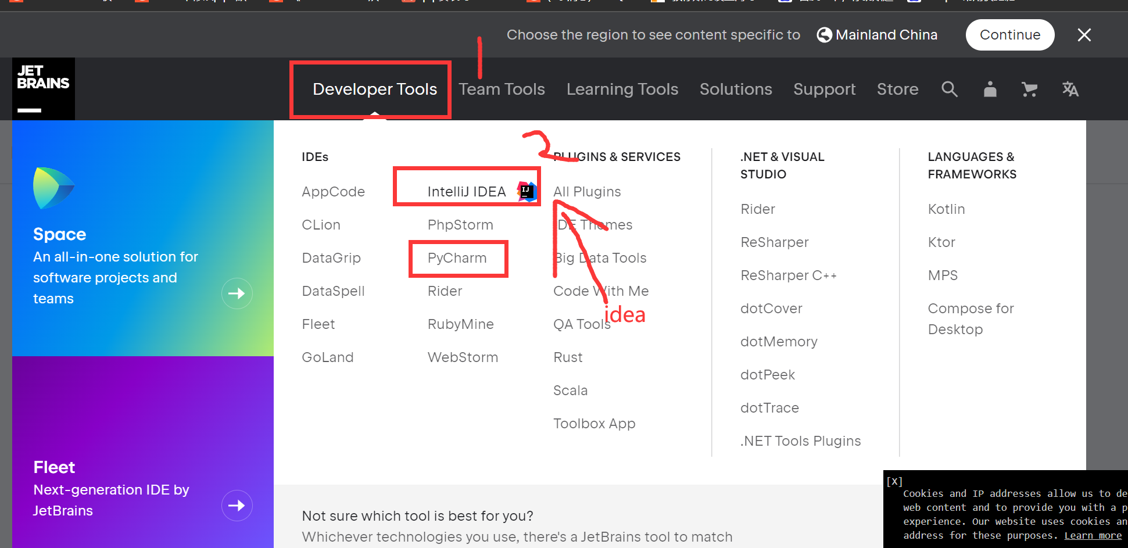Open the Store page
The image size is (1128, 548).
pos(897,89)
